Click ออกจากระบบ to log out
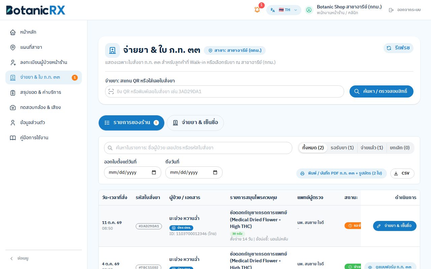Screen dimensions: 431x269 pos(405,10)
